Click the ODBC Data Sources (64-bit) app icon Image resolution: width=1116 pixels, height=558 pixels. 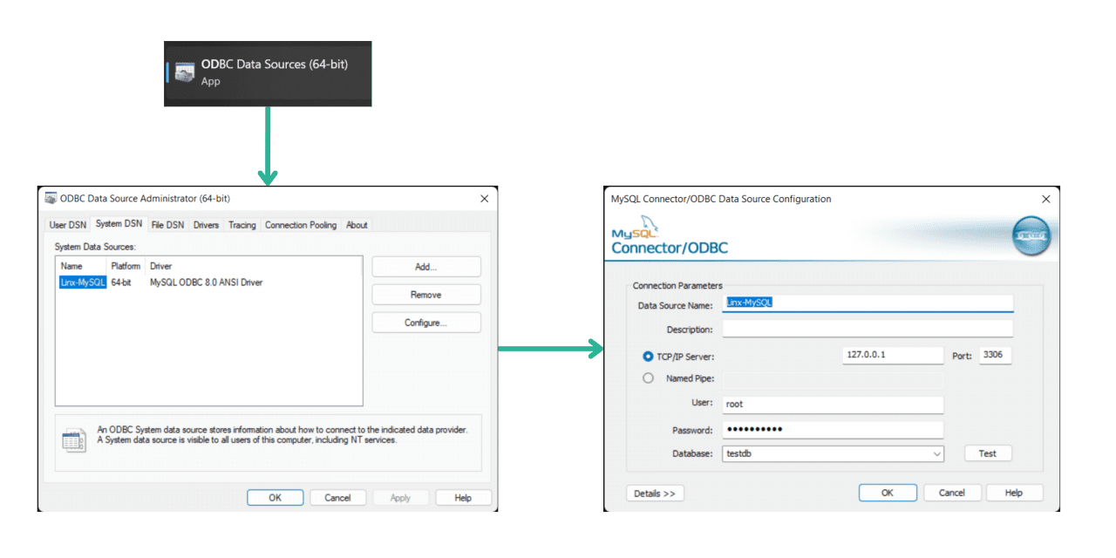184,72
